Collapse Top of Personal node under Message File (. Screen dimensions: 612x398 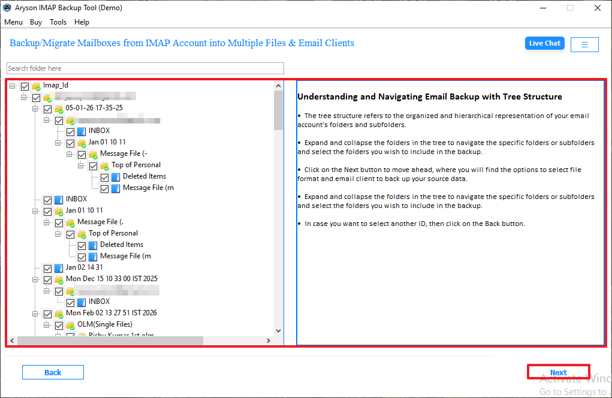click(x=58, y=234)
